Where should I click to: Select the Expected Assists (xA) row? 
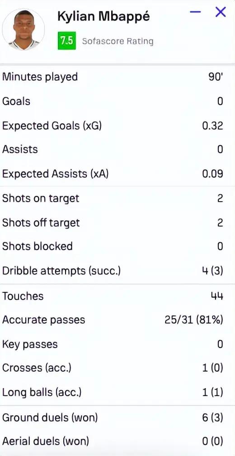(x=117, y=174)
